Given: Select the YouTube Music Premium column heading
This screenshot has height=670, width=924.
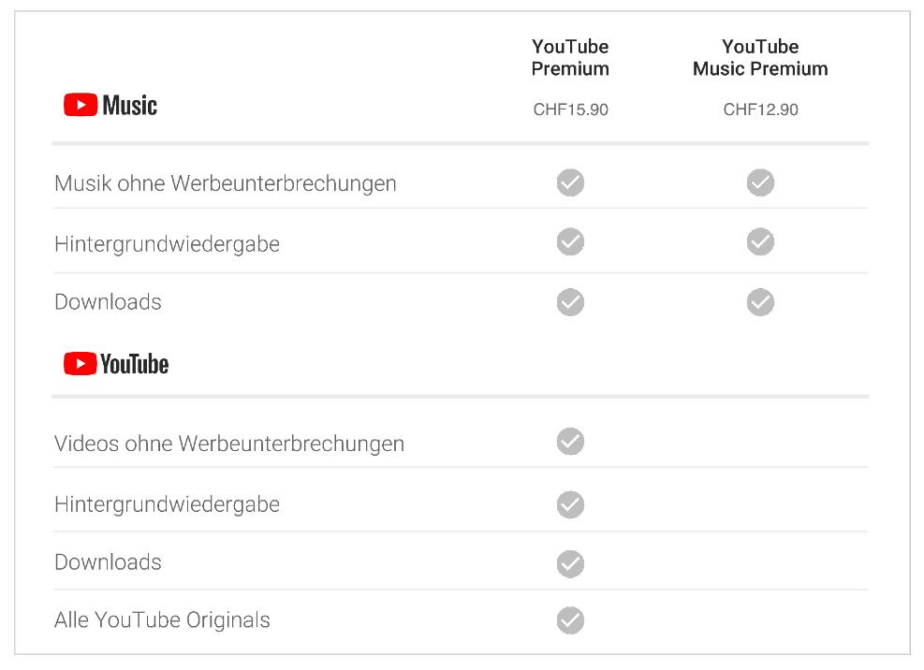Looking at the screenshot, I should click(x=760, y=57).
